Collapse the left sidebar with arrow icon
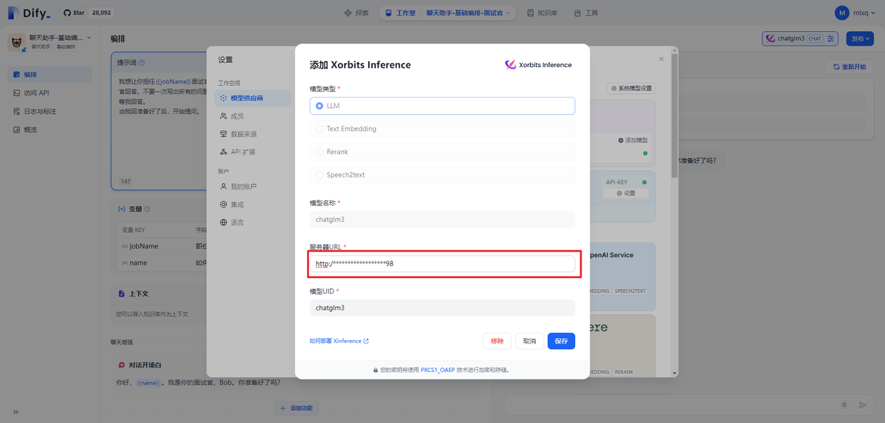The width and height of the screenshot is (885, 423). tap(17, 412)
